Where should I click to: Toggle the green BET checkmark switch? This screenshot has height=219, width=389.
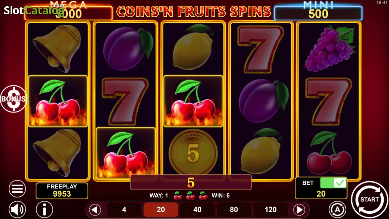tap(333, 183)
